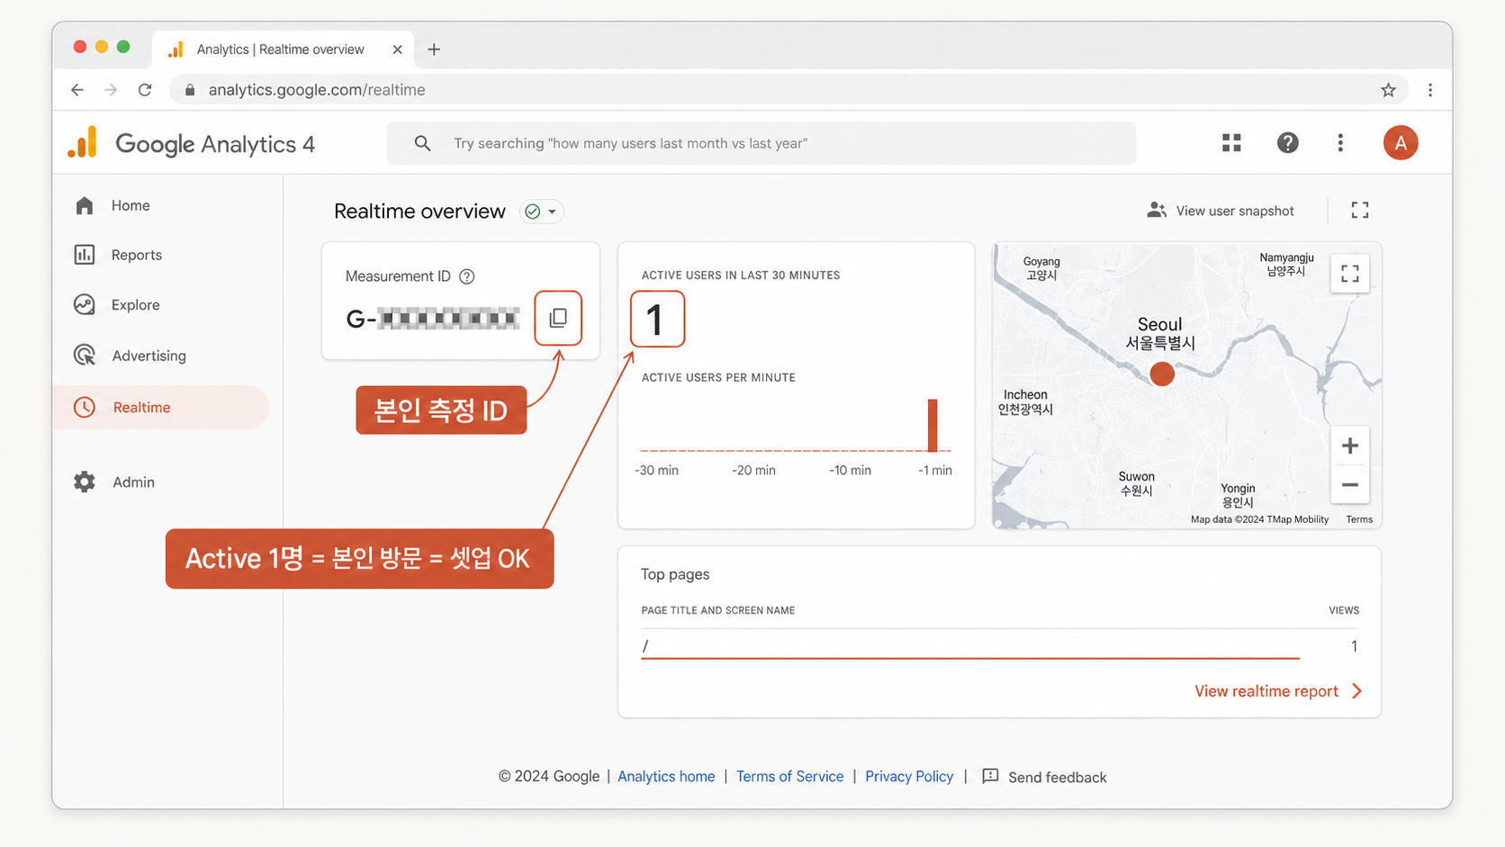Zoom out on the map
The width and height of the screenshot is (1505, 847).
(x=1349, y=485)
